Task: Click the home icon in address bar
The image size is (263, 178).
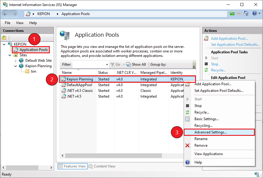Action: coord(246,13)
